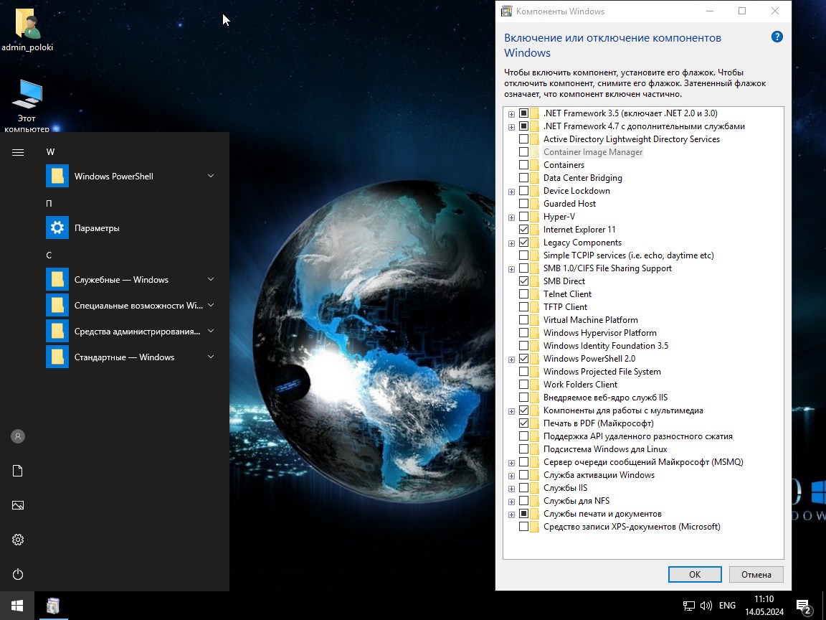Click the Отмена button
Viewport: 826px width, 620px height.
(x=756, y=574)
